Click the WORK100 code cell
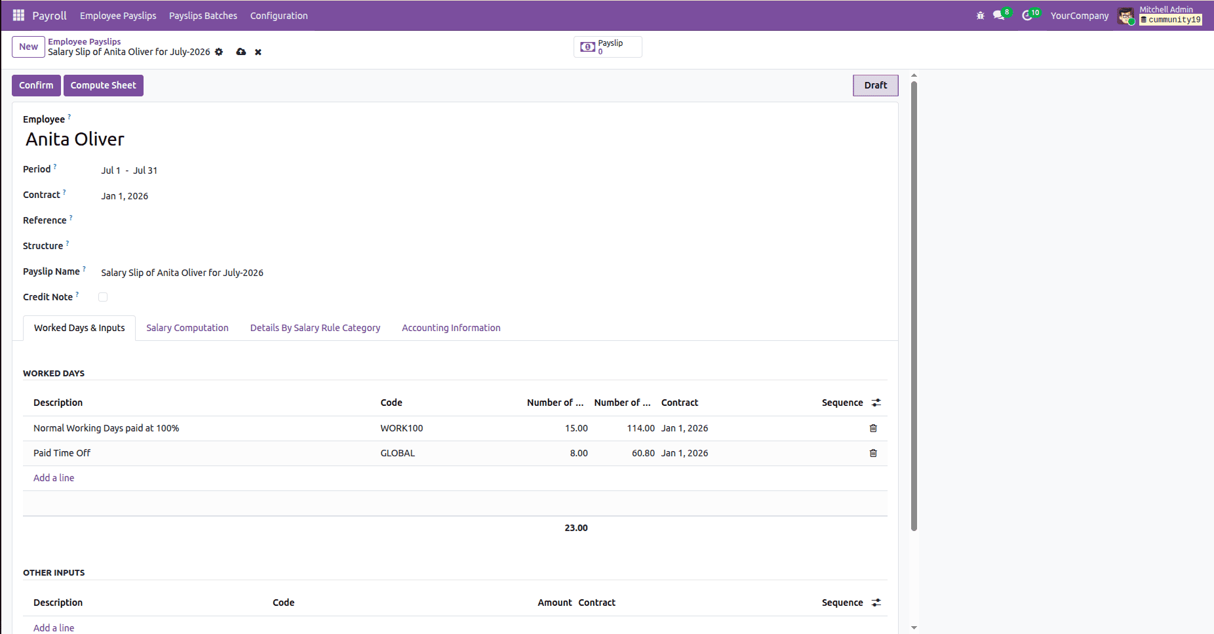 tap(402, 428)
